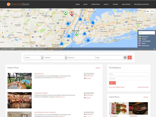Open the Change Location menu

141,4
